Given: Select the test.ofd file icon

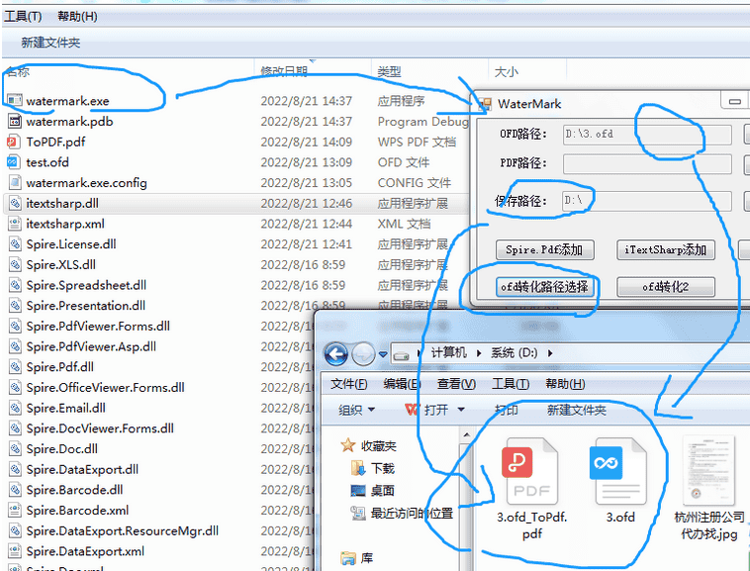Looking at the screenshot, I should pyautogui.click(x=14, y=162).
